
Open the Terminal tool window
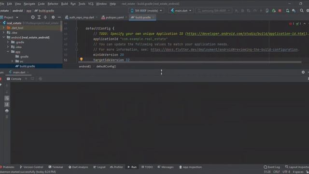56,167
